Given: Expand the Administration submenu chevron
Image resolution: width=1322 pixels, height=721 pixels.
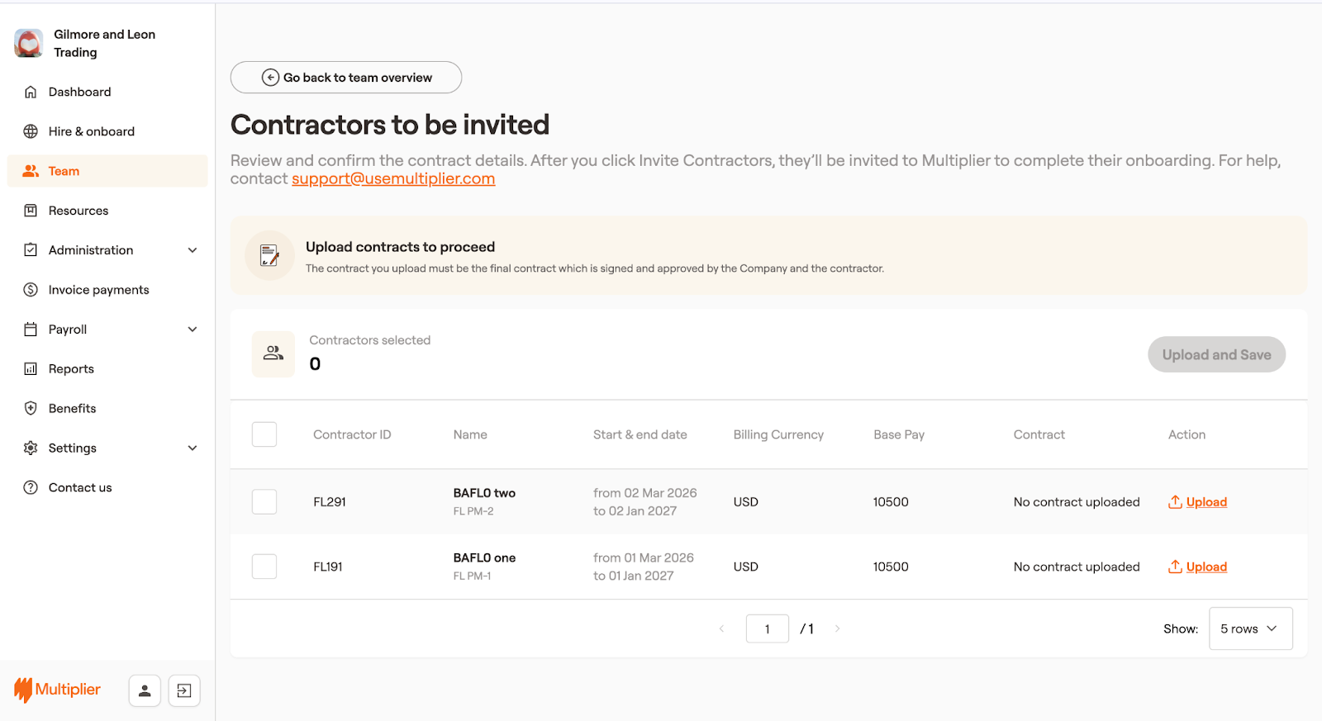Looking at the screenshot, I should 193,250.
